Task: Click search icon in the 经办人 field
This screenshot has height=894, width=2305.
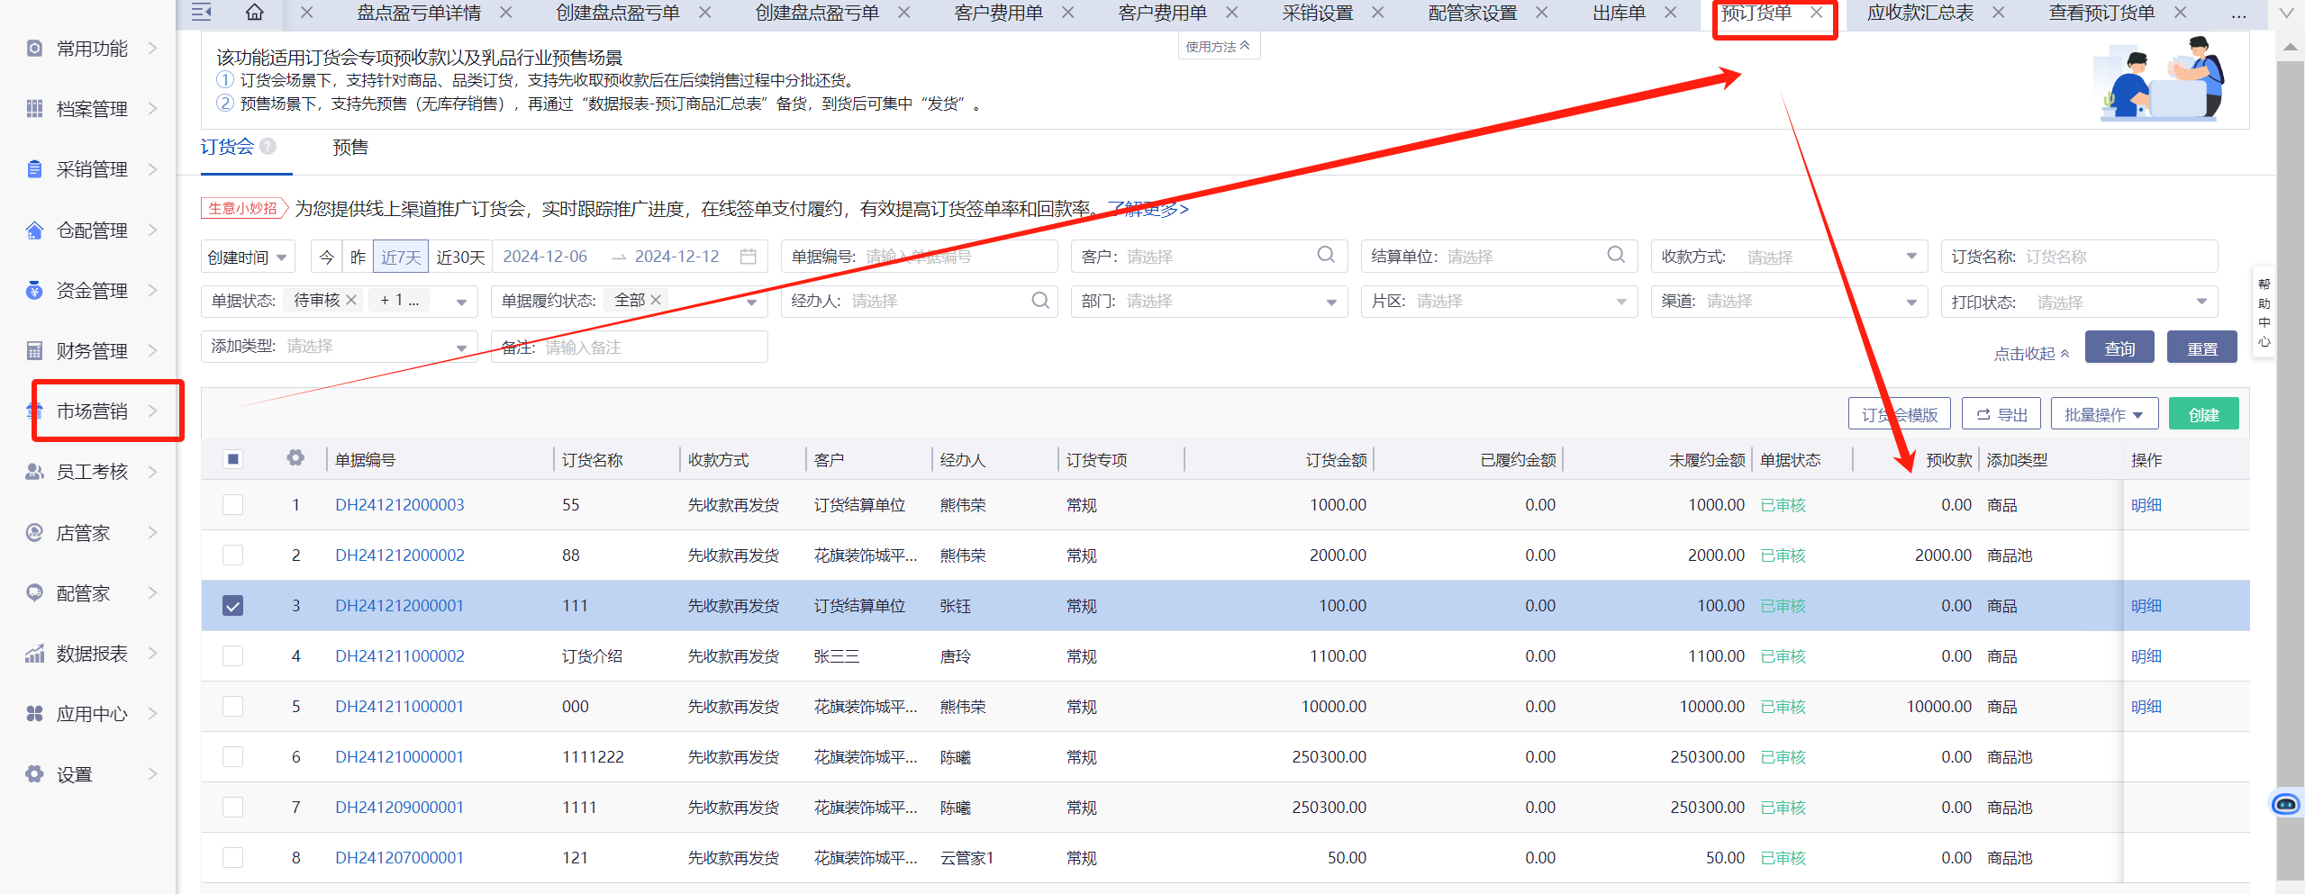Action: pyautogui.click(x=1039, y=301)
